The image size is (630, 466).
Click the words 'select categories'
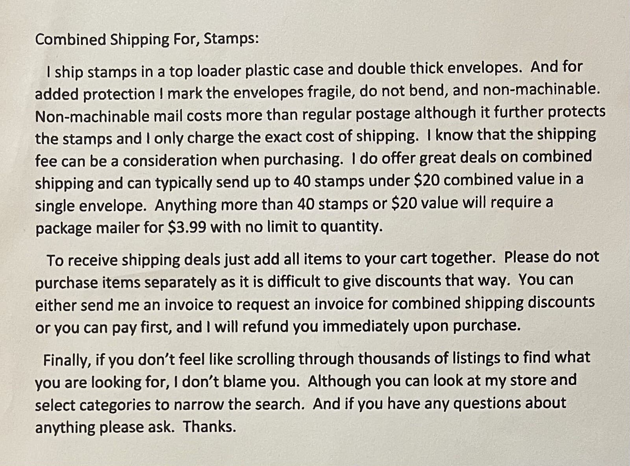[x=93, y=405]
